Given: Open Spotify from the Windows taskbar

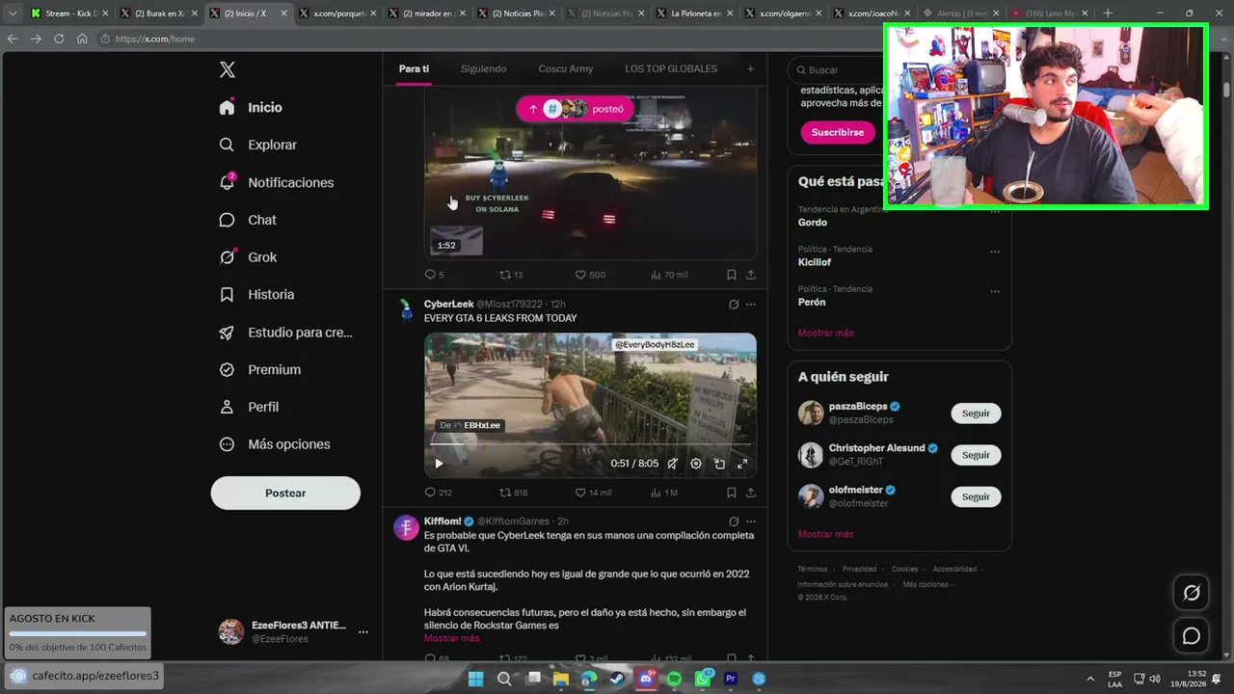Looking at the screenshot, I should click(x=674, y=679).
